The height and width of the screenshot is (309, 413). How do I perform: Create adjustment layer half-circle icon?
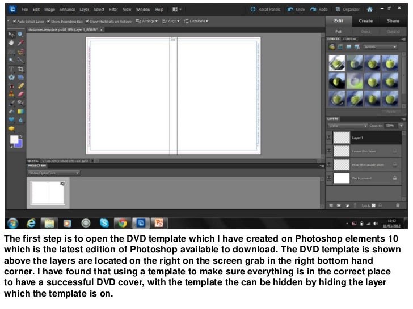click(347, 205)
